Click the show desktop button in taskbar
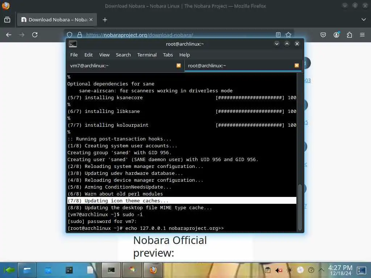The width and height of the screenshot is (371, 278). tap(362, 270)
